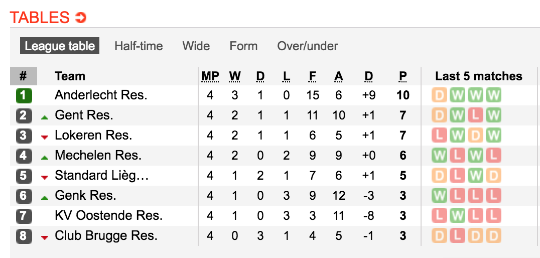The width and height of the screenshot is (540, 258).
Task: Click Genk Res. green win badge
Action: (x=439, y=196)
